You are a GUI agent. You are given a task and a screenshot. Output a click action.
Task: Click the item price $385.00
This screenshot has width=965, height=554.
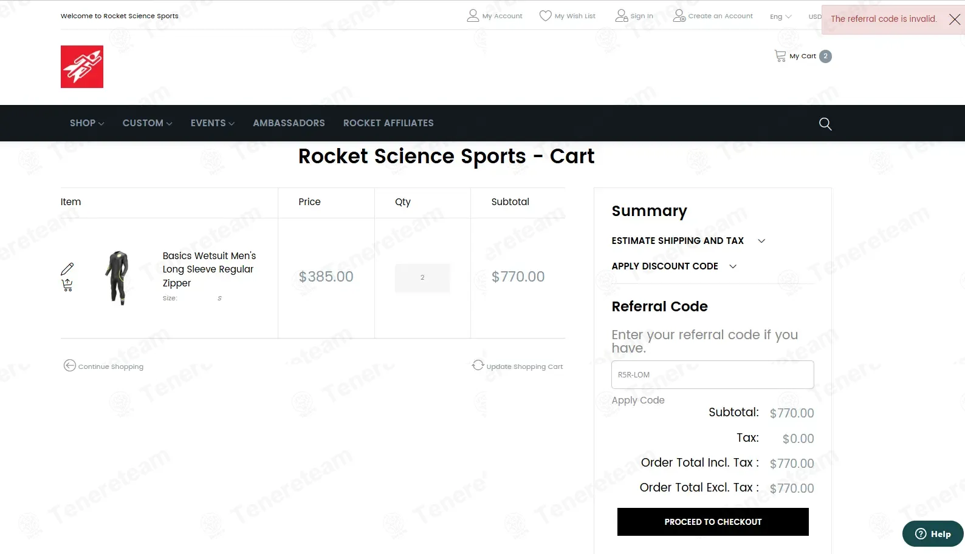pos(326,277)
